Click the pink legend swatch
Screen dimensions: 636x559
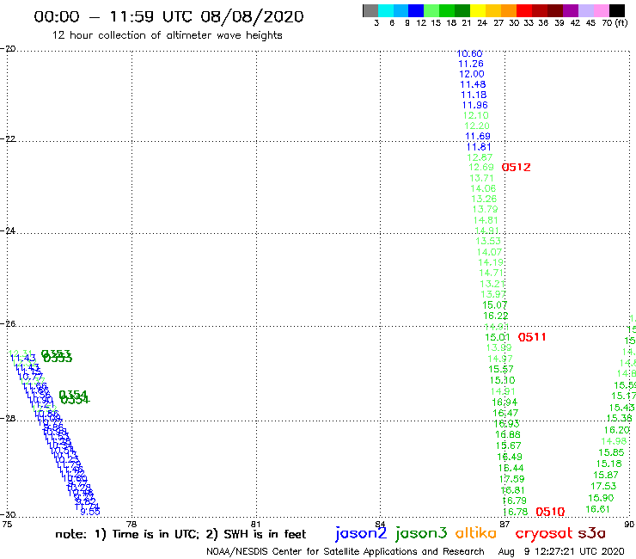[601, 10]
